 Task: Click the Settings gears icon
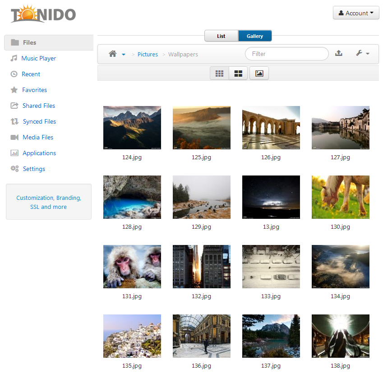tap(14, 169)
